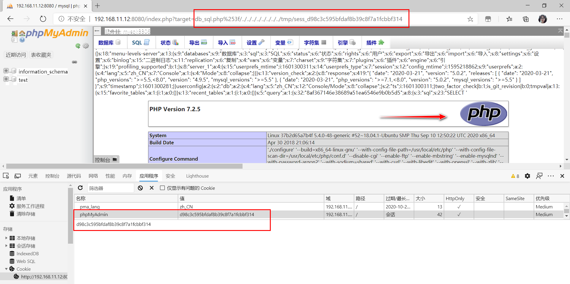Click the cookie filter input field
Image resolution: width=570 pixels, height=284 pixels.
click(110, 188)
